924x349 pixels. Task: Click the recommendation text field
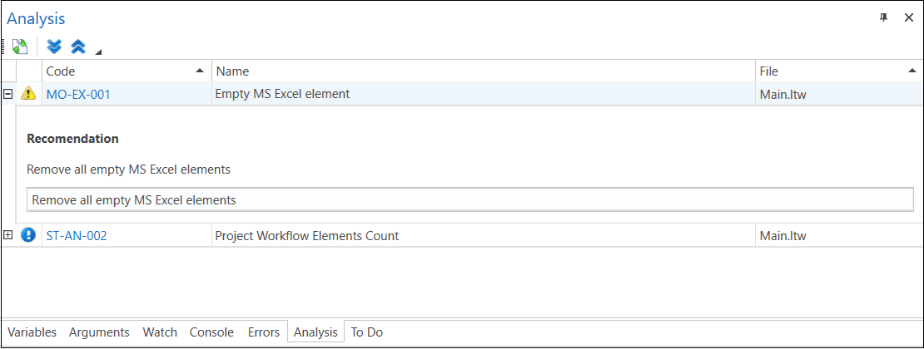click(470, 199)
